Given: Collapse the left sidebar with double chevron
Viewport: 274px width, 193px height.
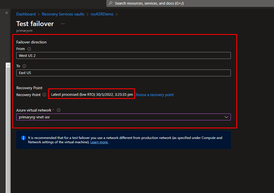Looking at the screenshot, I should point(7,13).
